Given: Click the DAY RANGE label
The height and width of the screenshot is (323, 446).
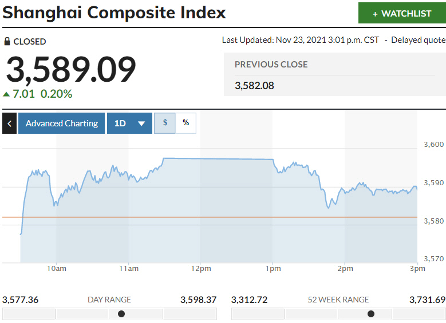Looking at the screenshot, I should pyautogui.click(x=109, y=300).
